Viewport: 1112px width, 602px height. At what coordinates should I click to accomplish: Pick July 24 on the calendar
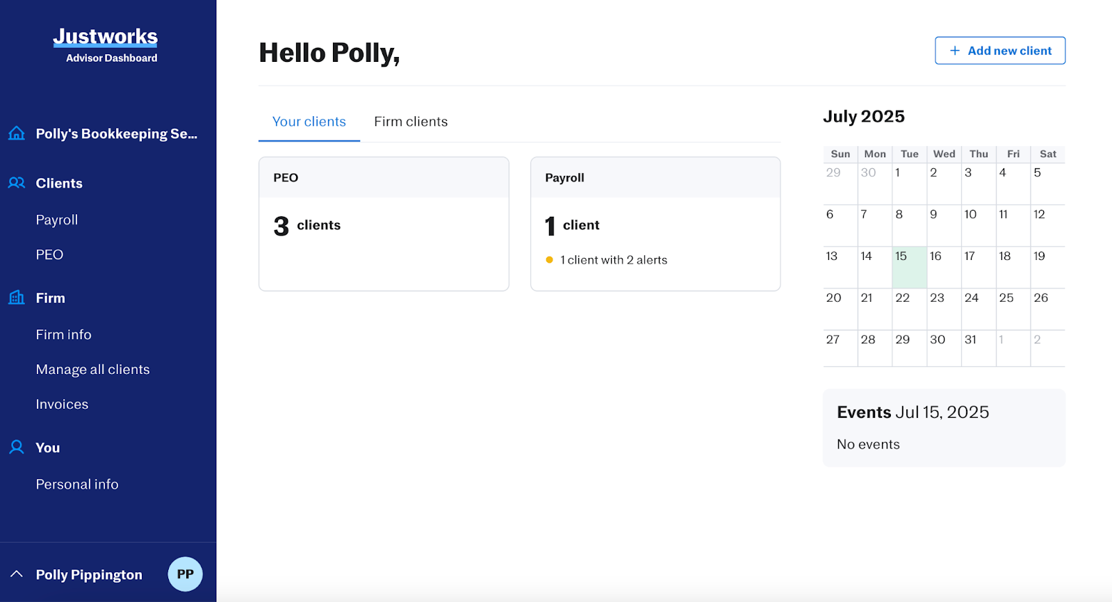978,308
